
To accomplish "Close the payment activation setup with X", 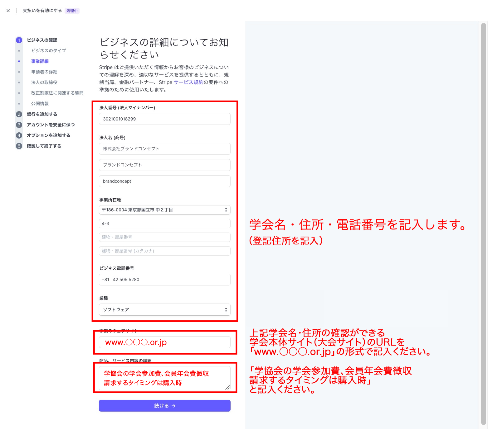I will (8, 11).
